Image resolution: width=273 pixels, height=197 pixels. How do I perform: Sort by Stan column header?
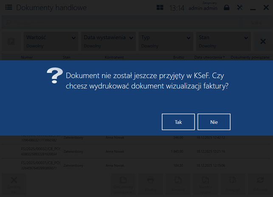tap(66, 57)
